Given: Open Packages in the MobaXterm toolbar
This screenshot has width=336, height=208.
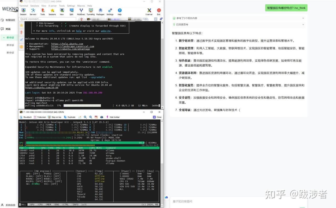Looking at the screenshot, I should [x=100, y=12].
